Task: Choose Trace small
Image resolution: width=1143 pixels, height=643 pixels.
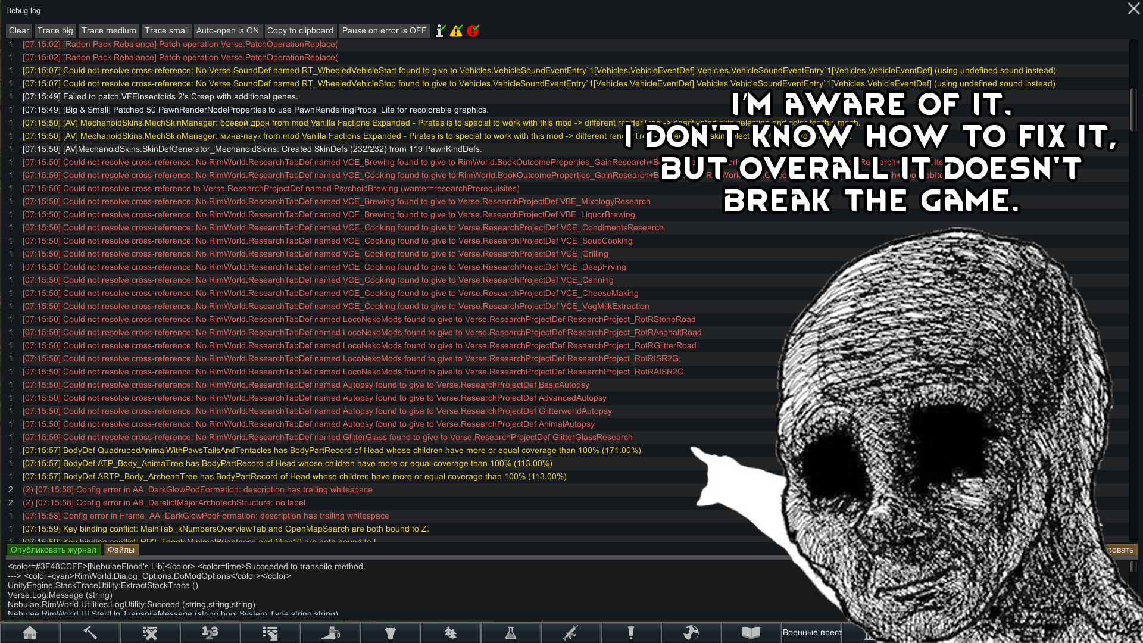Action: (x=166, y=30)
